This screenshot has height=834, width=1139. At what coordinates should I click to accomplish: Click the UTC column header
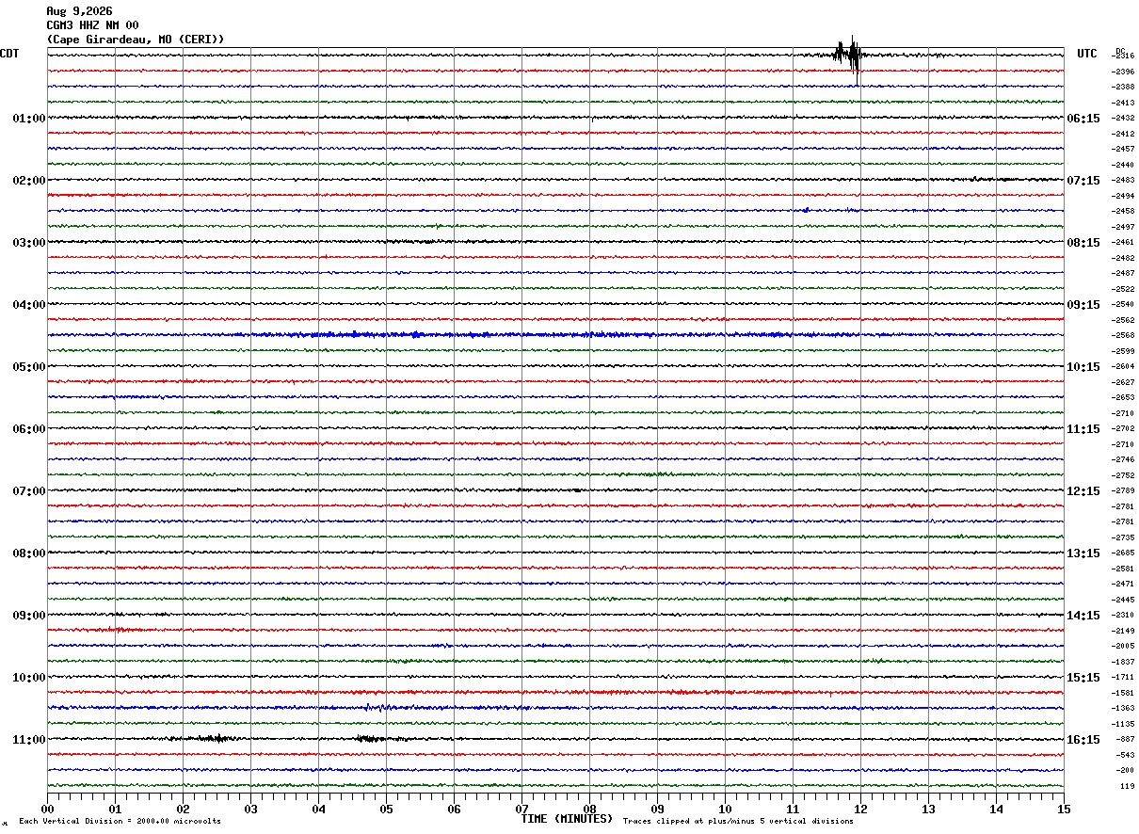pyautogui.click(x=1087, y=54)
